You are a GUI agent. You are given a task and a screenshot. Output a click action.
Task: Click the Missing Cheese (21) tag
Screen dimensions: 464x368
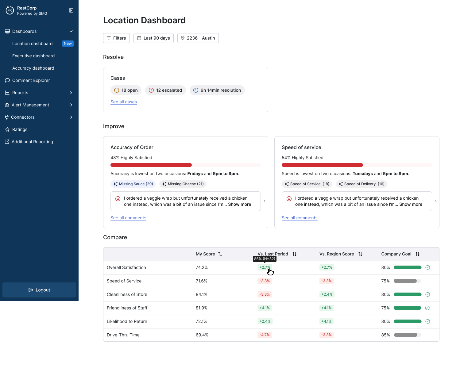click(x=183, y=184)
